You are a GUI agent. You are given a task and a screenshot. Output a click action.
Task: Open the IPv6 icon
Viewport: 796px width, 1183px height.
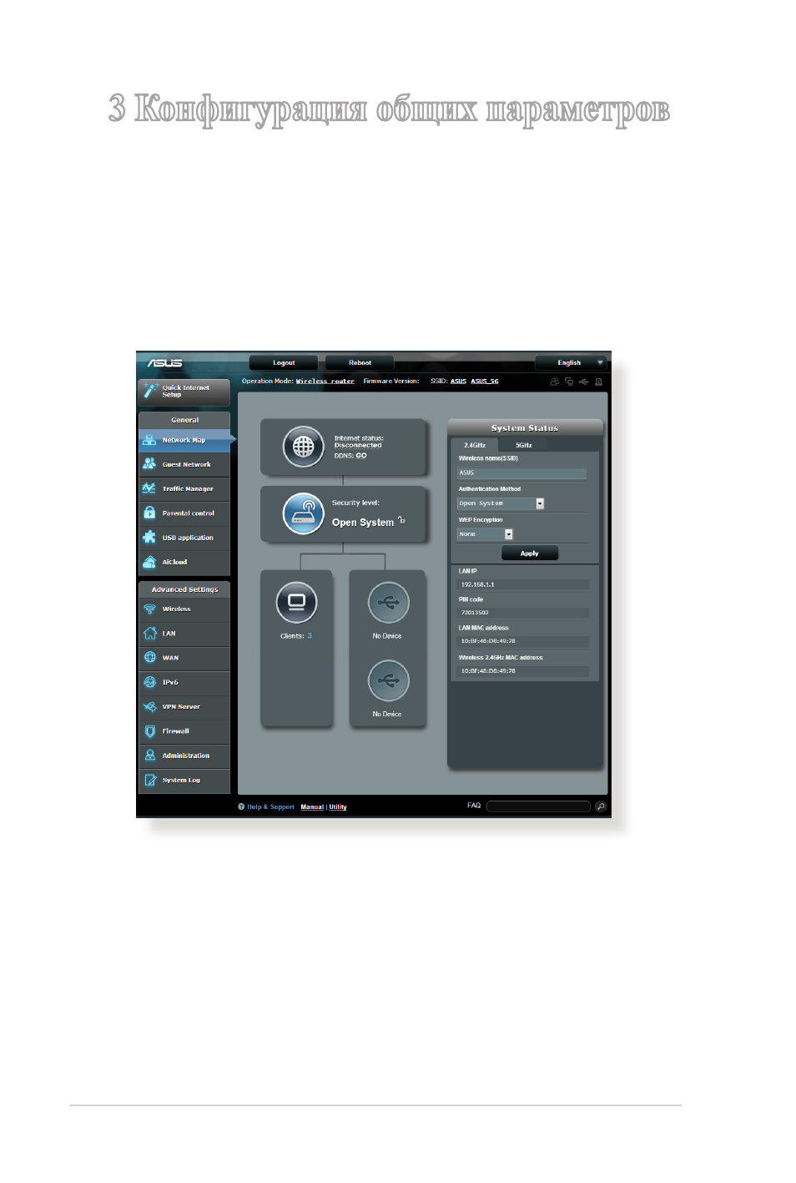pos(150,681)
